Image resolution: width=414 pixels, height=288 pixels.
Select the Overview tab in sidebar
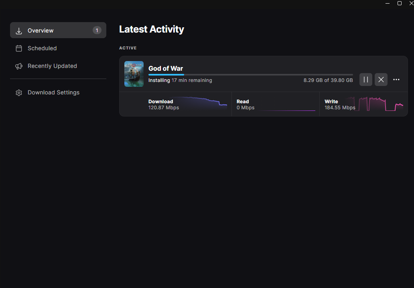(x=58, y=30)
